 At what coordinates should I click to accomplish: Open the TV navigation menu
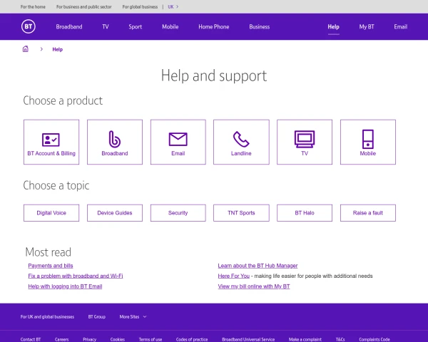click(x=106, y=27)
